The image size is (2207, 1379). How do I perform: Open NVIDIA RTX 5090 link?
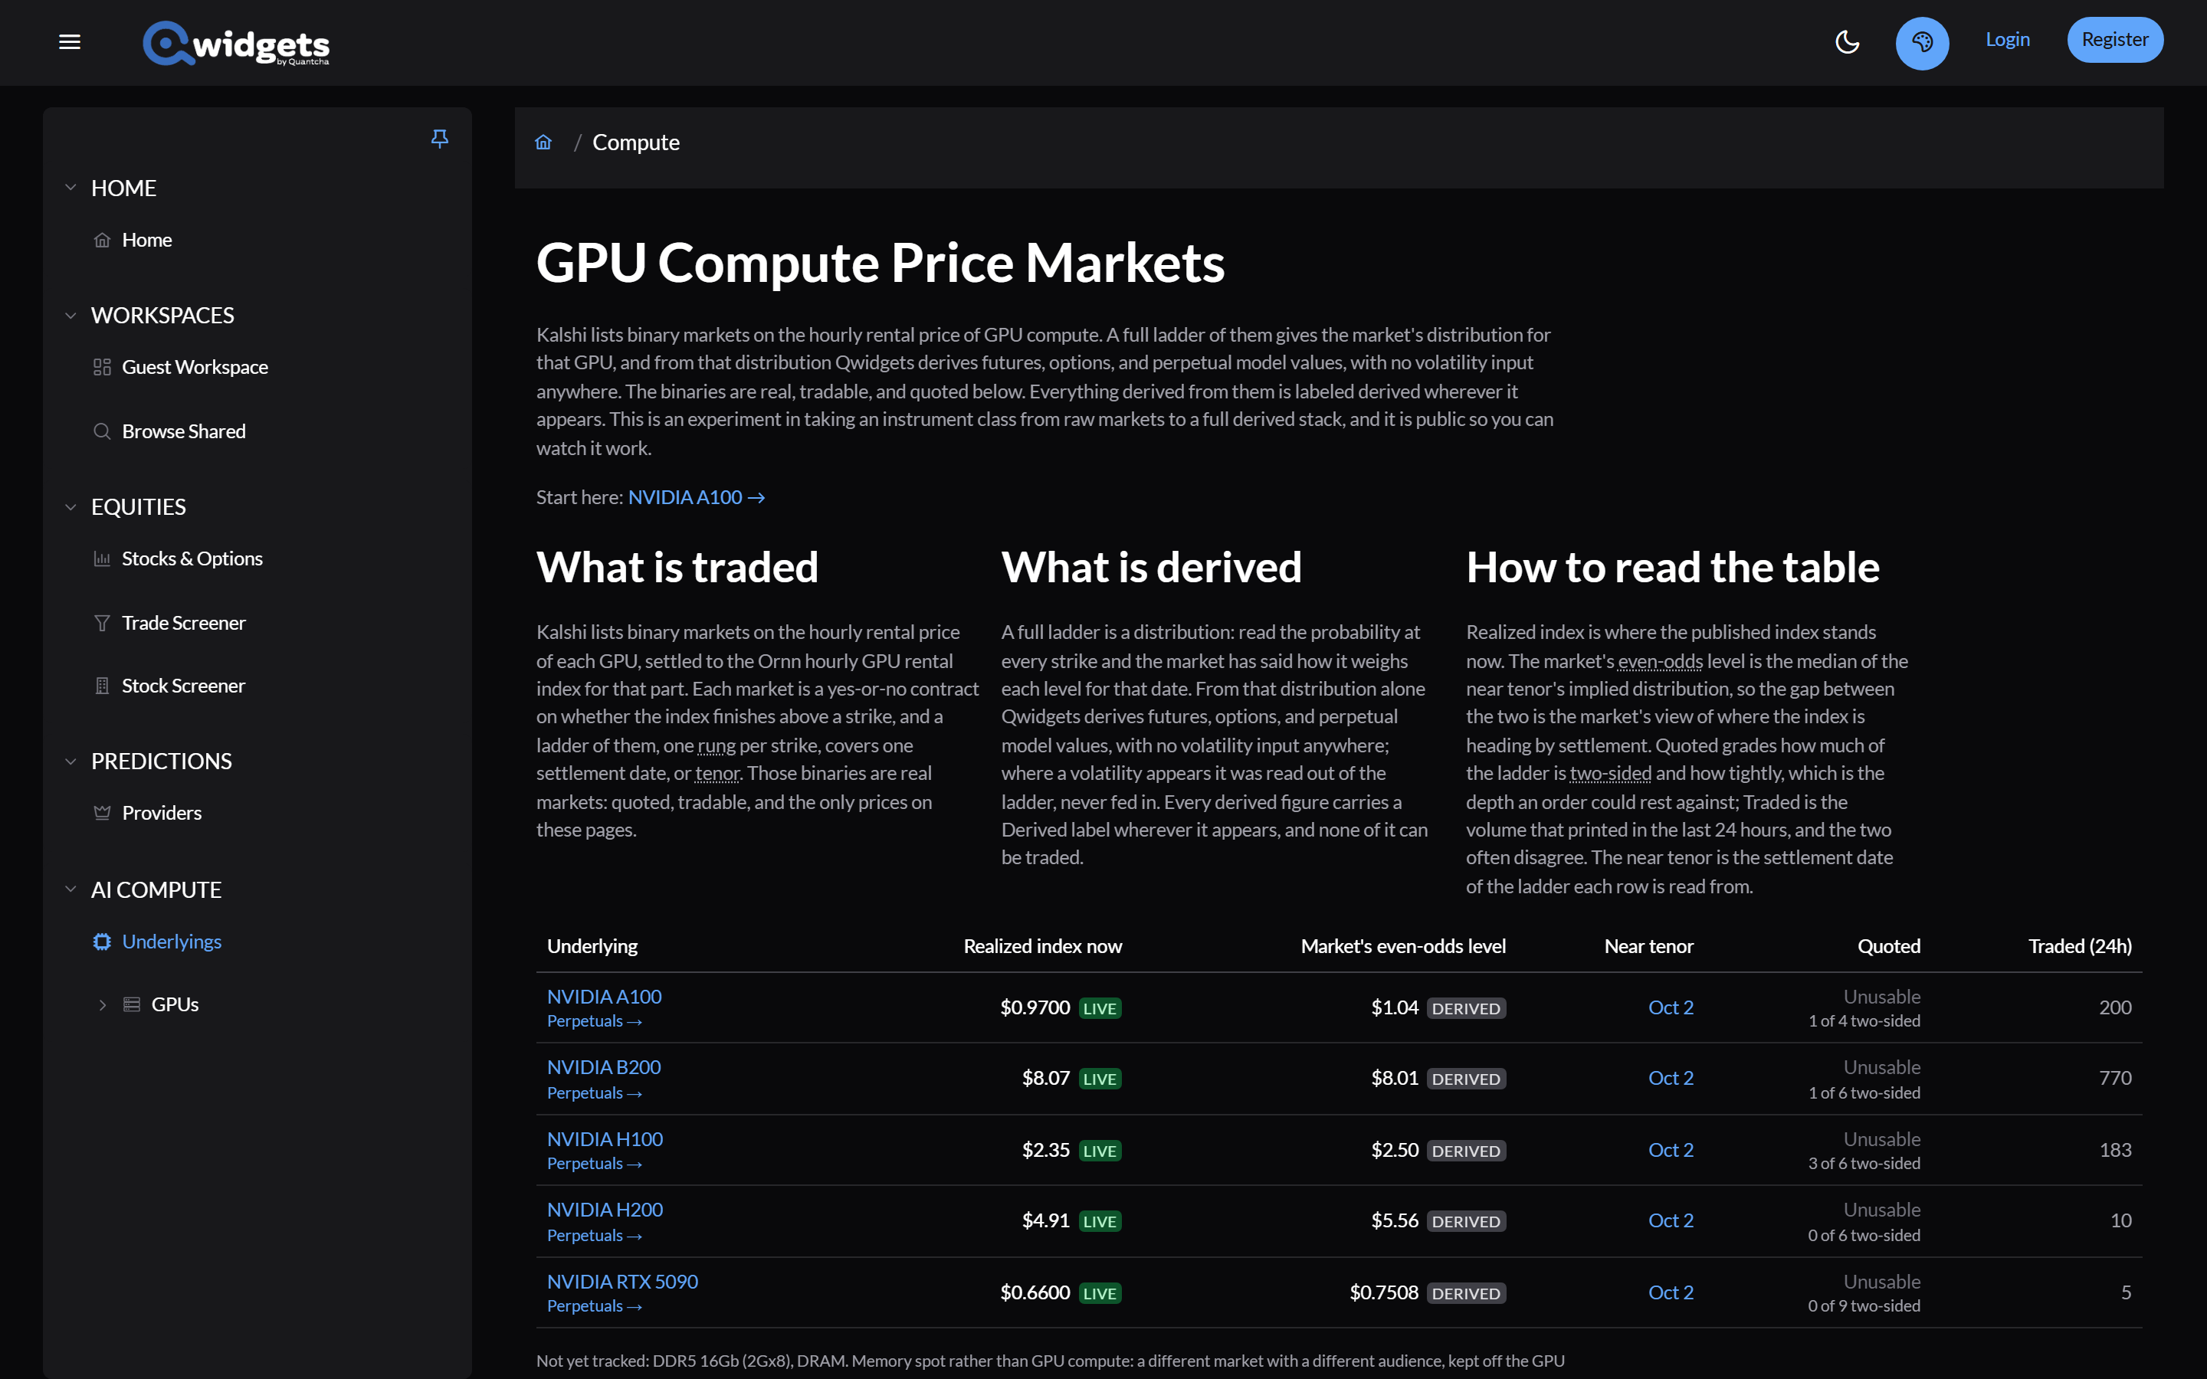click(622, 1282)
